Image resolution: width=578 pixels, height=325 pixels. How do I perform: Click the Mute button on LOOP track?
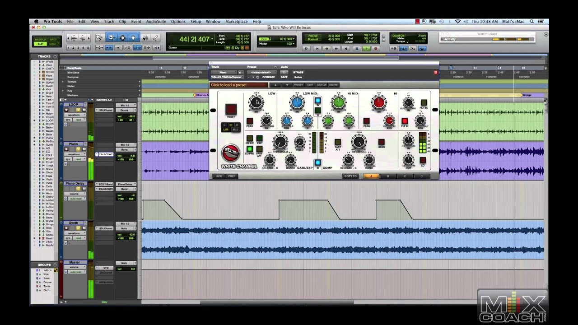tap(83, 110)
